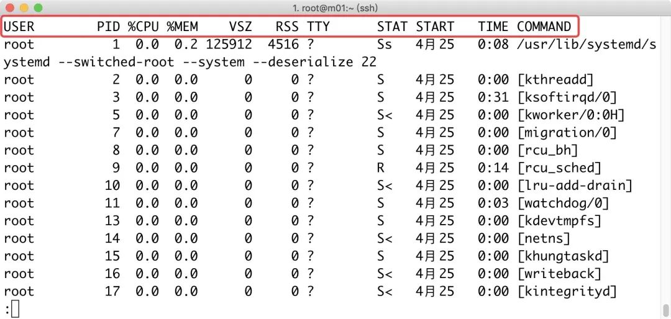Click the /usr/lib/systemd/s command text
The height and width of the screenshot is (319, 671).
[x=587, y=44]
